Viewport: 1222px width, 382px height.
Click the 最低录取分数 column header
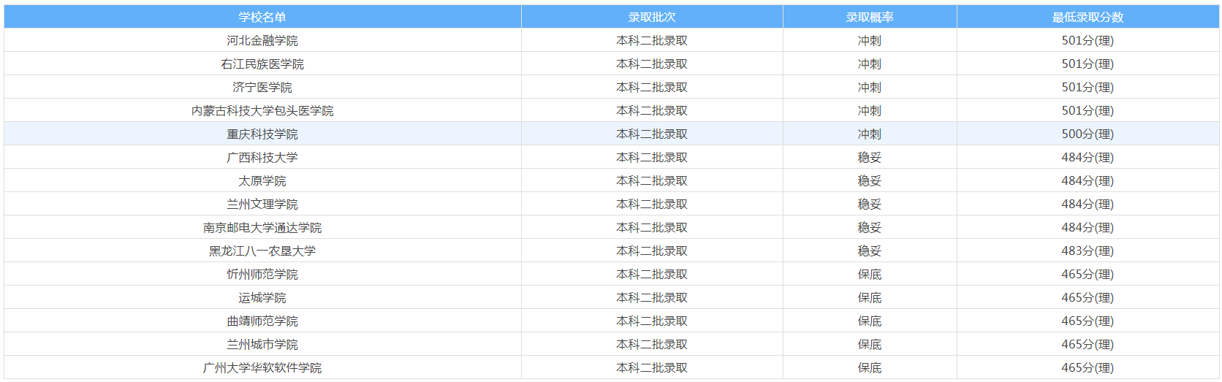coord(1088,17)
